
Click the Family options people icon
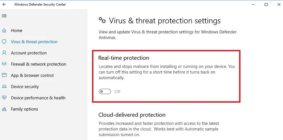click(4, 109)
